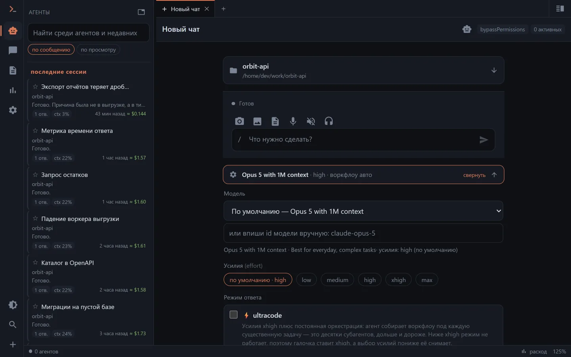Toggle the right side panel layout icon
Image resolution: width=571 pixels, height=357 pixels.
tap(560, 9)
